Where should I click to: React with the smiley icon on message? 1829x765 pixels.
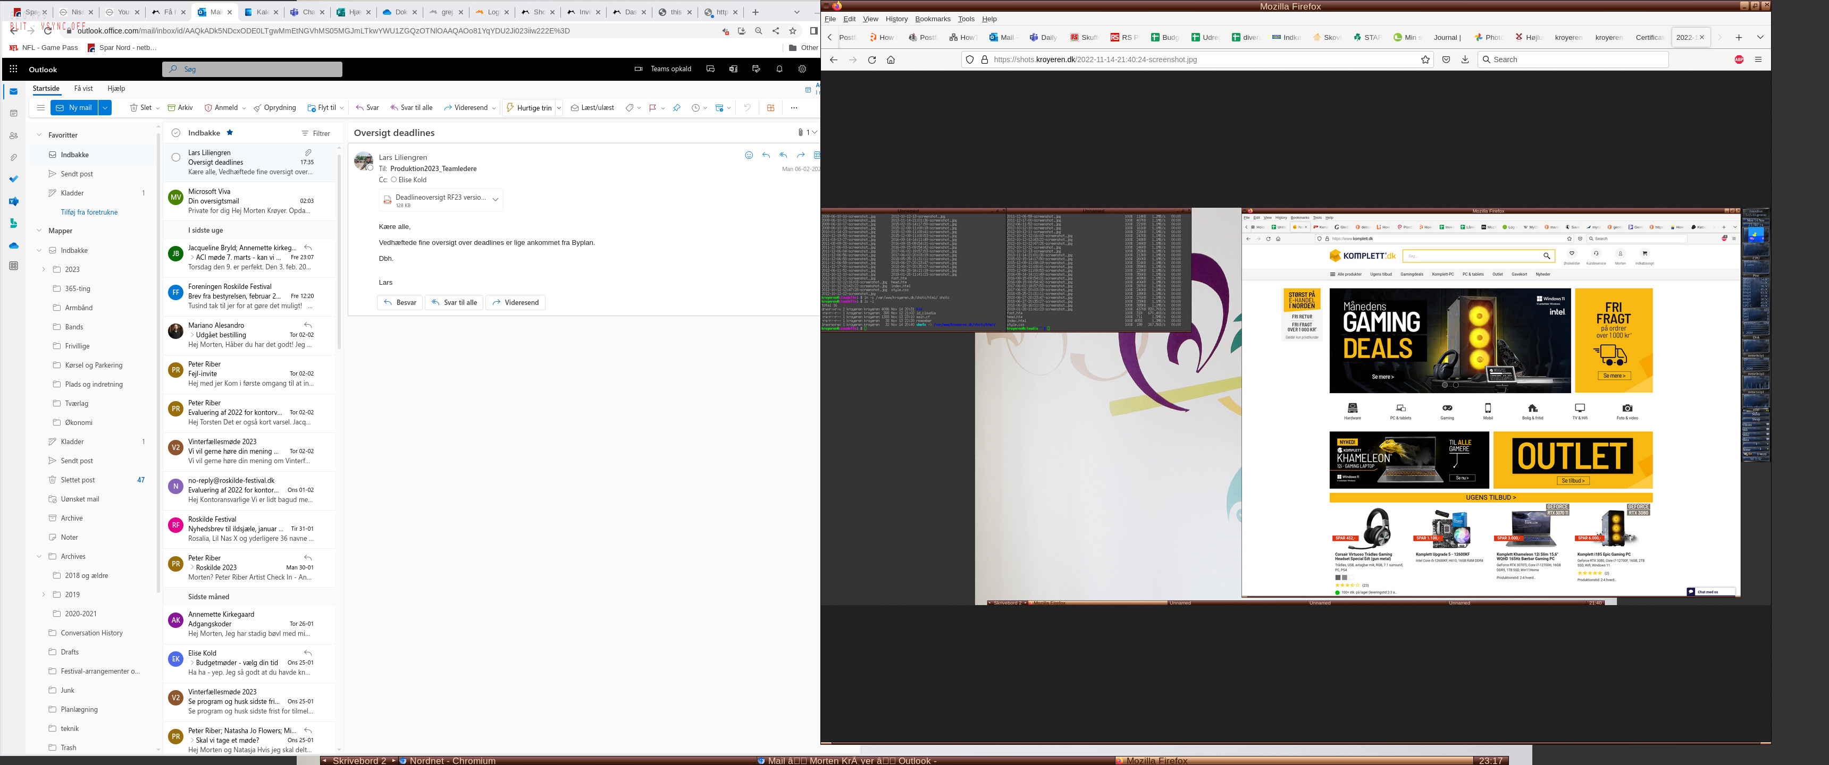[749, 156]
